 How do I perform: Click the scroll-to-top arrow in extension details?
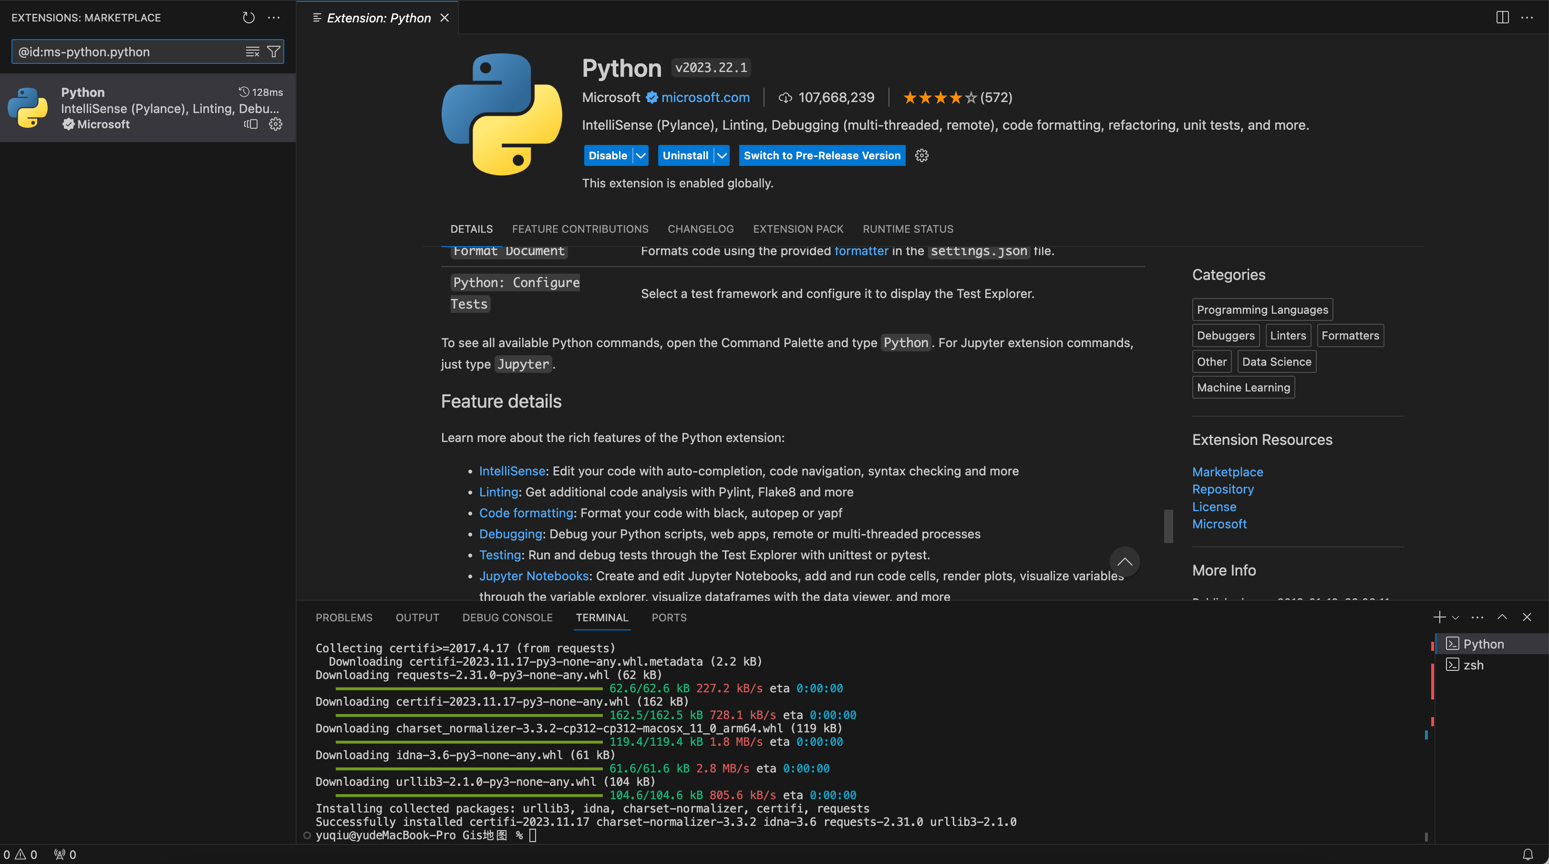point(1125,561)
